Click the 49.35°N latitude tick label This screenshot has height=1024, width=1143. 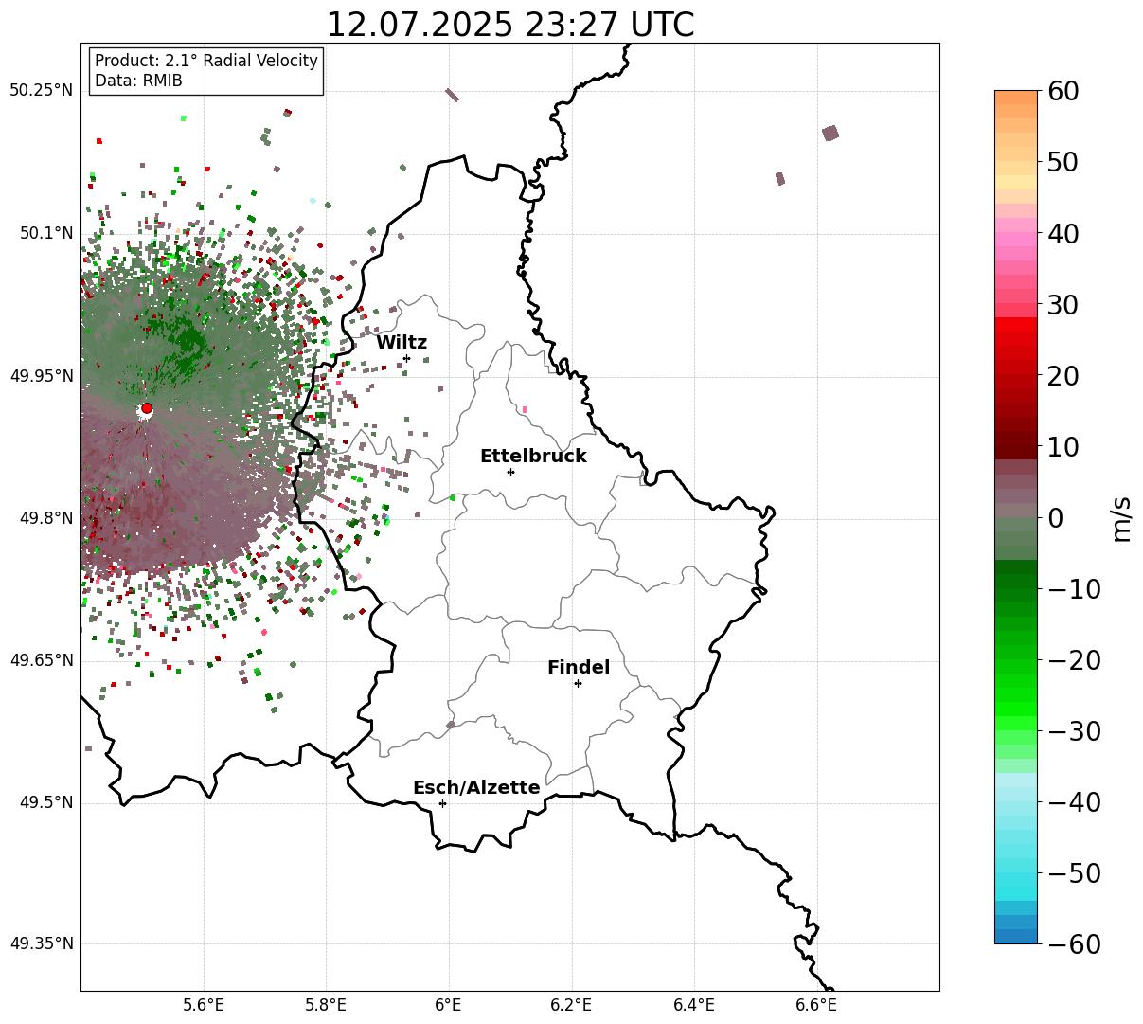point(41,943)
